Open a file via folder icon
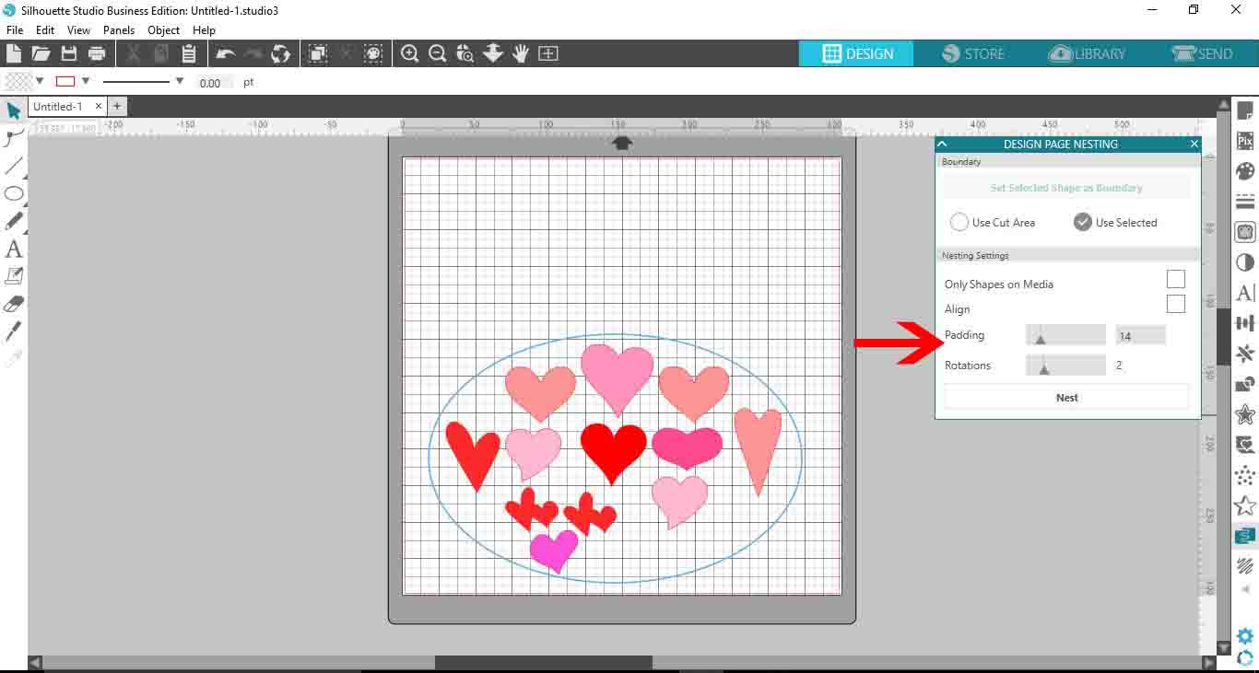Viewport: 1259px width, 673px height. [41, 53]
